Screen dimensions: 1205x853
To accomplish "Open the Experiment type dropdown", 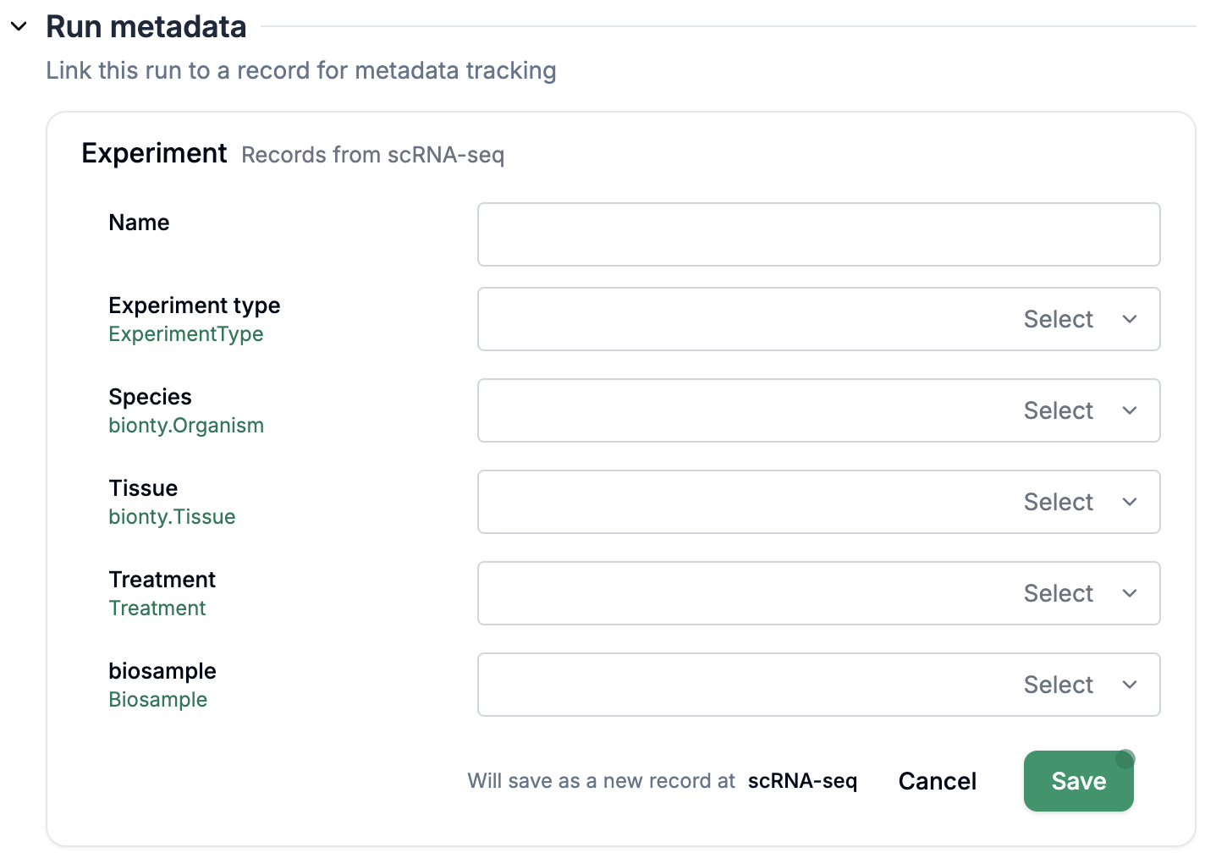I will point(817,319).
